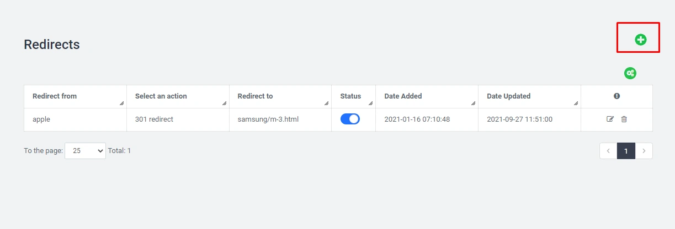
Task: Click the 301 redirect cell
Action: click(x=154, y=119)
